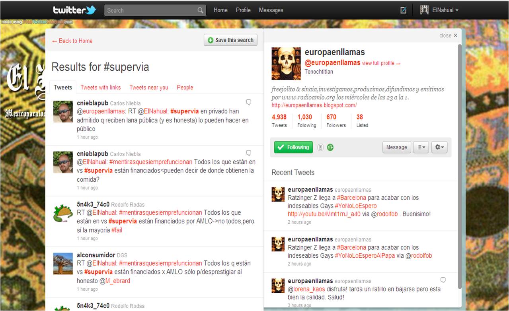The image size is (509, 311).
Task: Click the #fail hashtag
Action: 117,230
